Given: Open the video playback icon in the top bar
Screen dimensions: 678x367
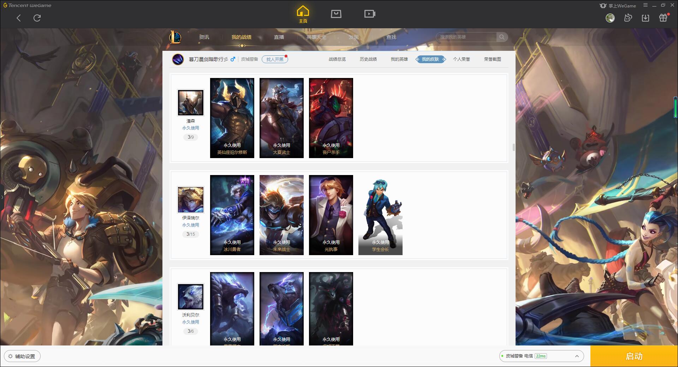Looking at the screenshot, I should 369,14.
